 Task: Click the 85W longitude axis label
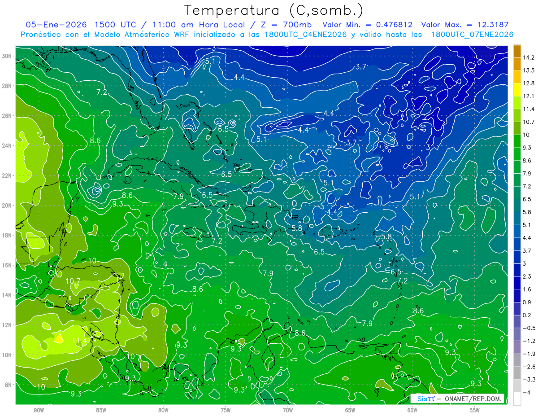point(101,410)
